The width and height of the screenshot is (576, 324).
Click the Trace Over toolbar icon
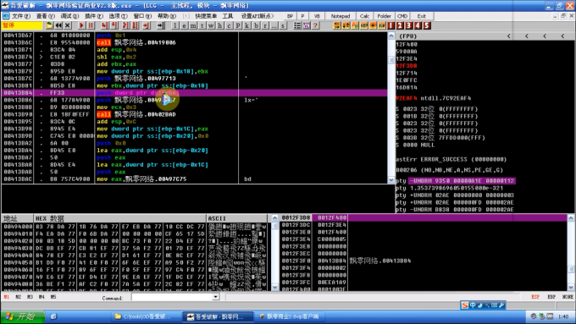[135, 25]
